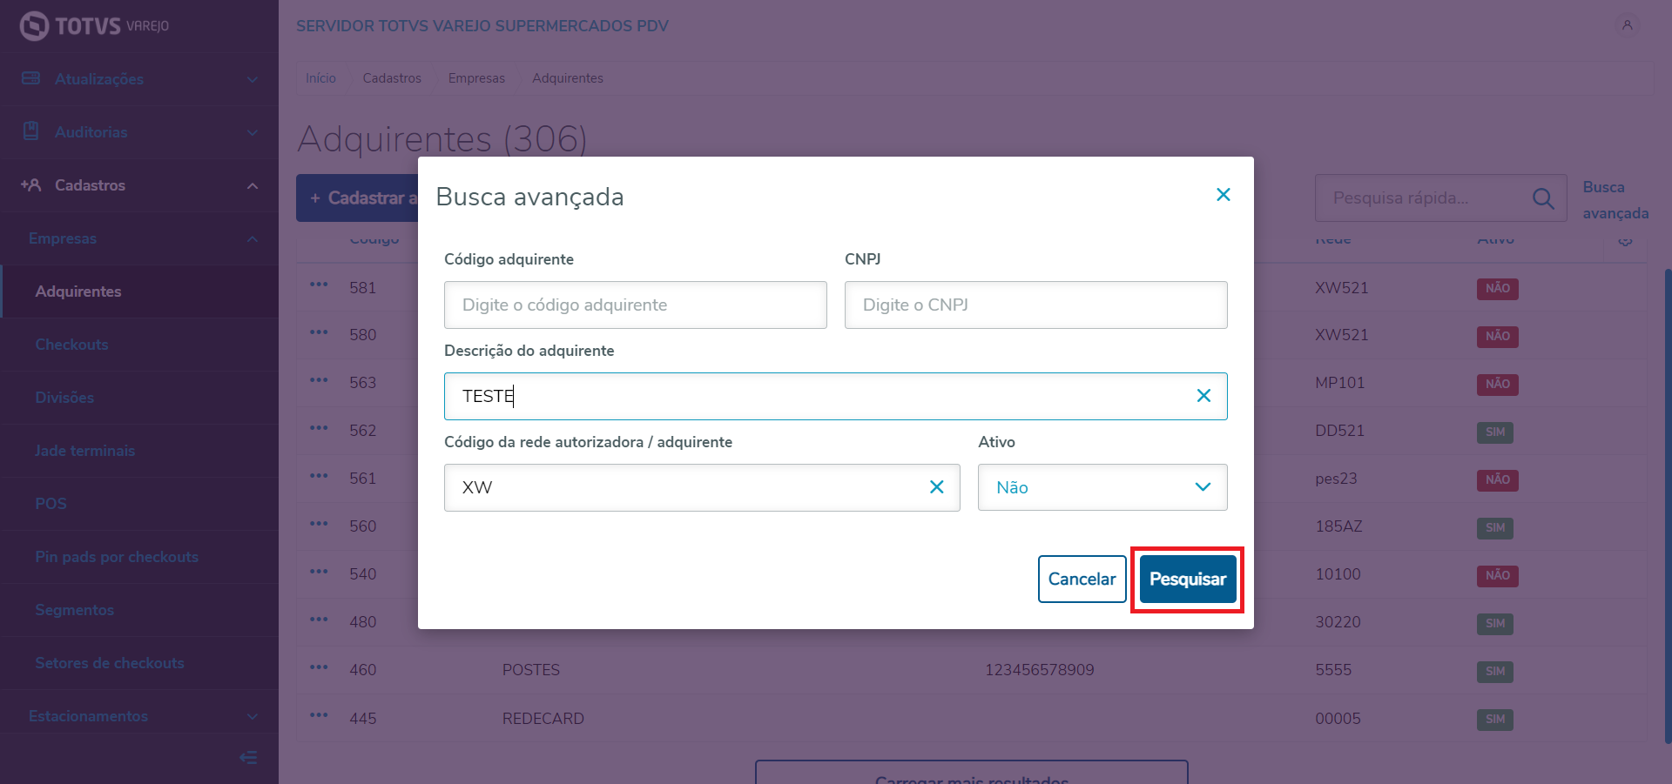Click the CNPJ input field
Image resolution: width=1672 pixels, height=784 pixels.
[1035, 305]
